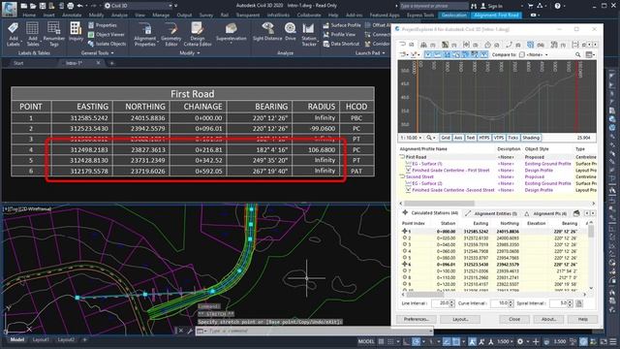Expand the Modify ribbon panel

(190, 52)
